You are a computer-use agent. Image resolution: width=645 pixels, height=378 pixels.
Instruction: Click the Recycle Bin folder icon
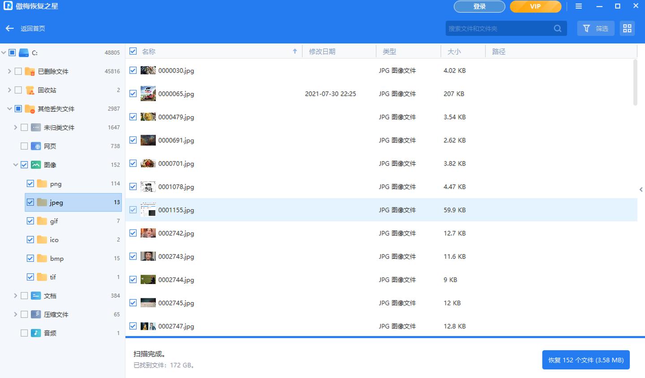tap(30, 90)
